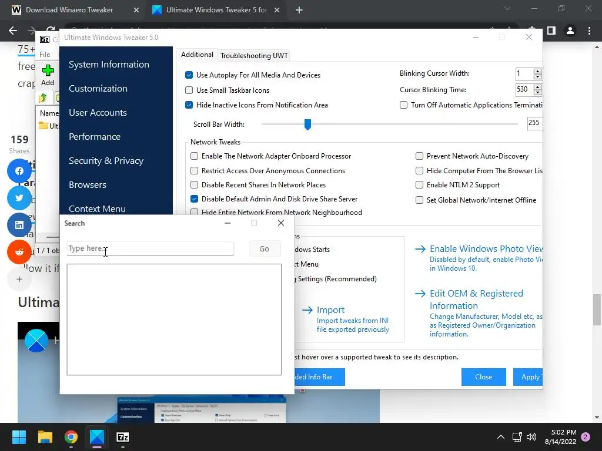Click the taskbar volume speaker icon
The height and width of the screenshot is (451, 602).
[x=531, y=437]
